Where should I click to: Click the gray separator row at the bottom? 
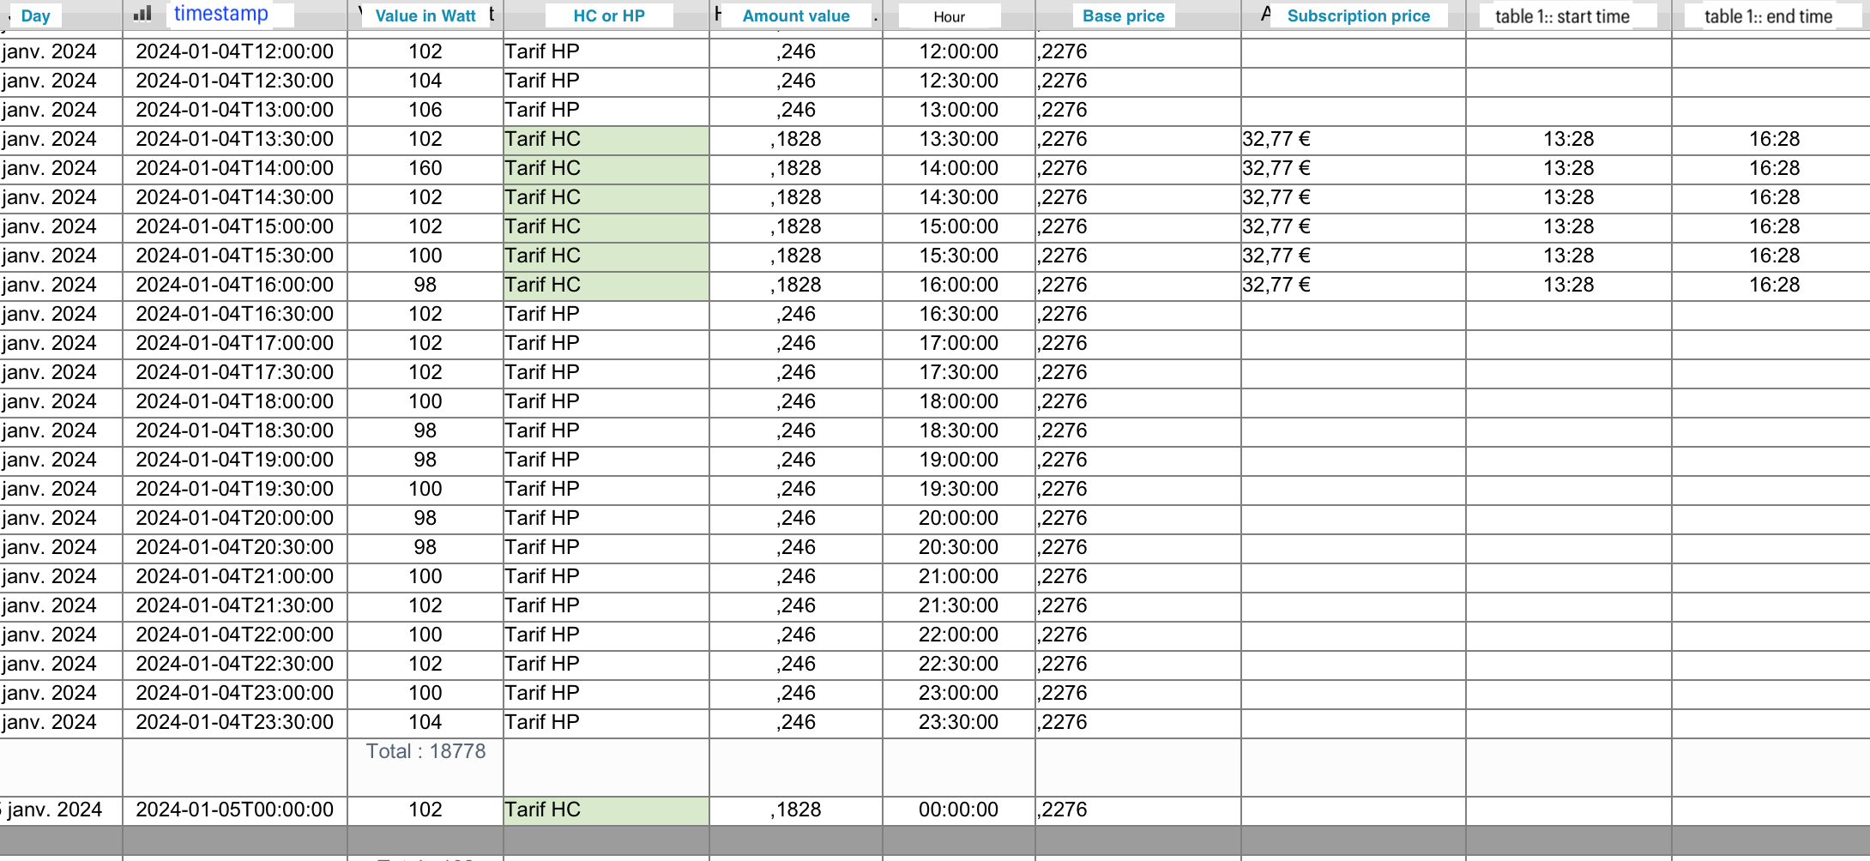(935, 840)
